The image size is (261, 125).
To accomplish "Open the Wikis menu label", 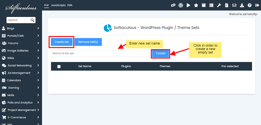I will pyautogui.click(x=11, y=58).
